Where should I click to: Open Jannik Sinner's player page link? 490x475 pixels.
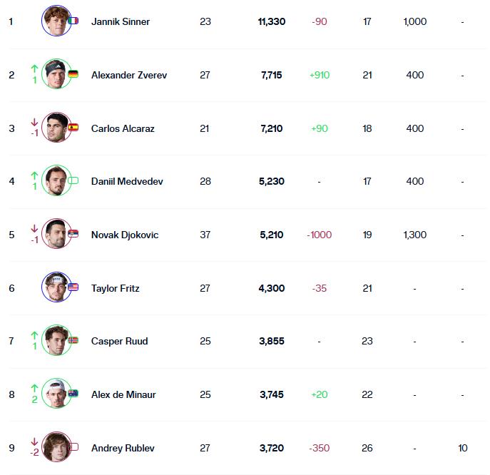pos(121,21)
